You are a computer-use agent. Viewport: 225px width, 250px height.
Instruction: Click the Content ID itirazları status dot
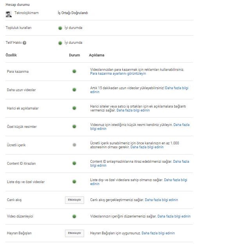coord(74,163)
